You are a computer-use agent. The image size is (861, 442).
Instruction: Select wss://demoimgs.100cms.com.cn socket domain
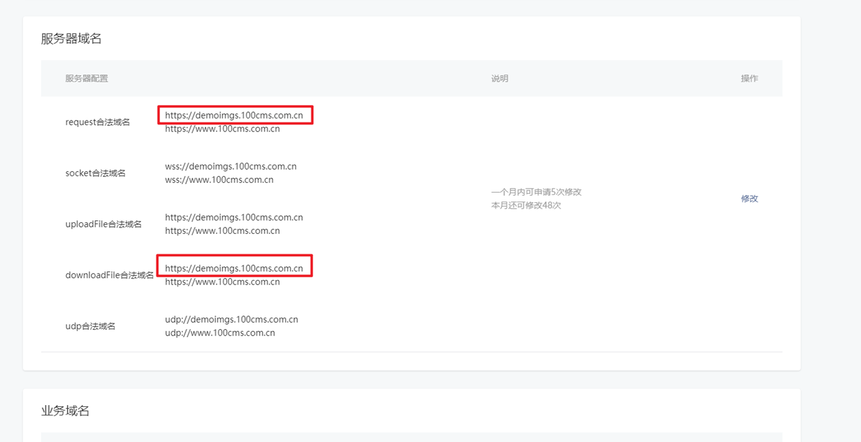[230, 167]
